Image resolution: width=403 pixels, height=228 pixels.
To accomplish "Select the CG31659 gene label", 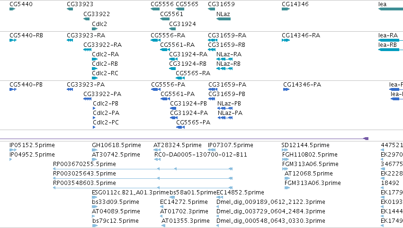I will pos(221,4).
